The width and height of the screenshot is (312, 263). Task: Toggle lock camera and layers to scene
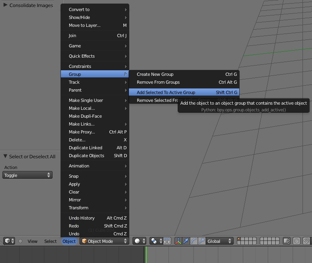(287, 241)
